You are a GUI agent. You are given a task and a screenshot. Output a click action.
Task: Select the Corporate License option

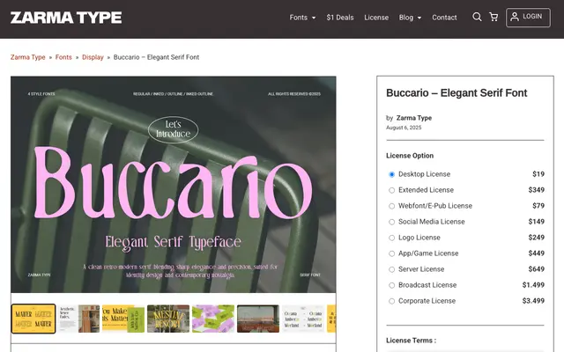click(391, 301)
